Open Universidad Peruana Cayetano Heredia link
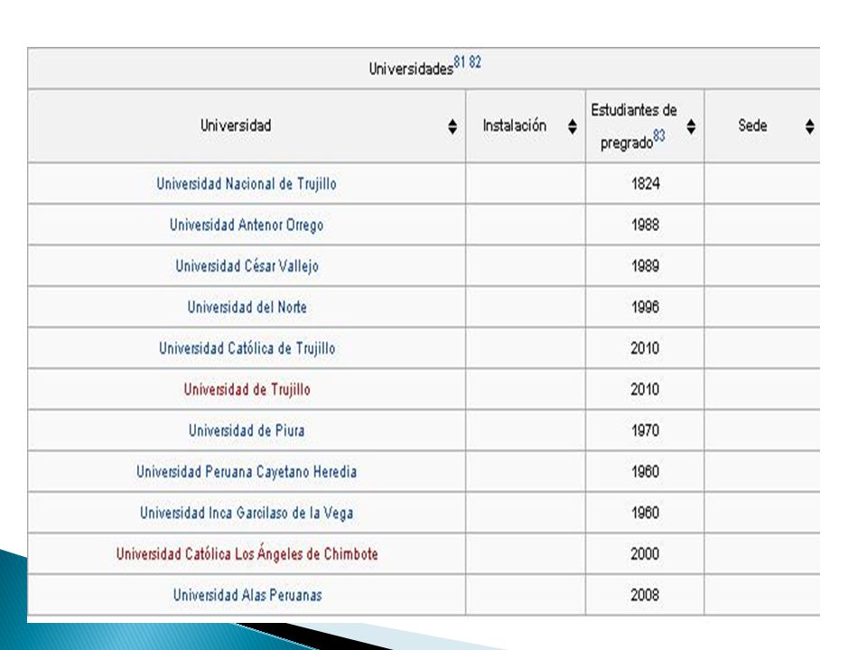867x650 pixels. [247, 471]
